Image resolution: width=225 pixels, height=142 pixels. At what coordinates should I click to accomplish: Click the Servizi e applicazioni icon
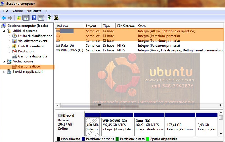[9, 71]
